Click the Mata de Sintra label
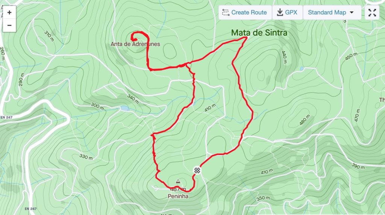 click(x=259, y=33)
